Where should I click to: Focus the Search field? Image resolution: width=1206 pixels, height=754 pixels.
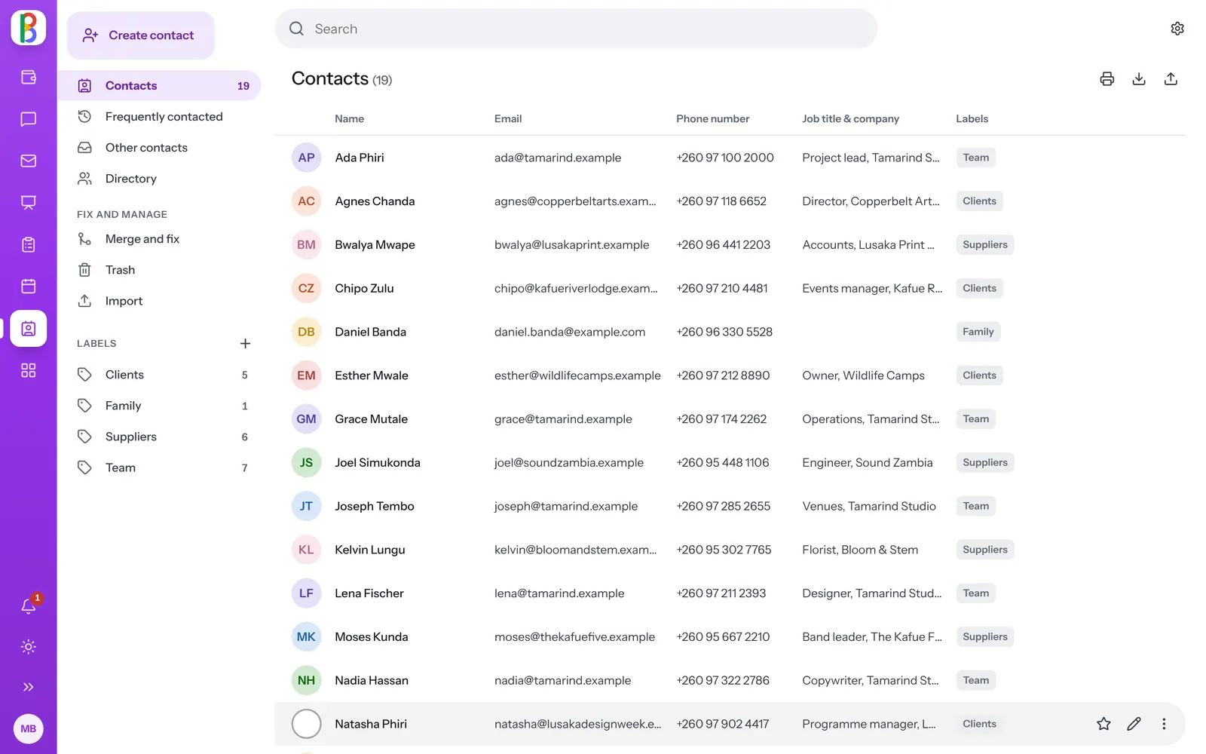click(576, 29)
